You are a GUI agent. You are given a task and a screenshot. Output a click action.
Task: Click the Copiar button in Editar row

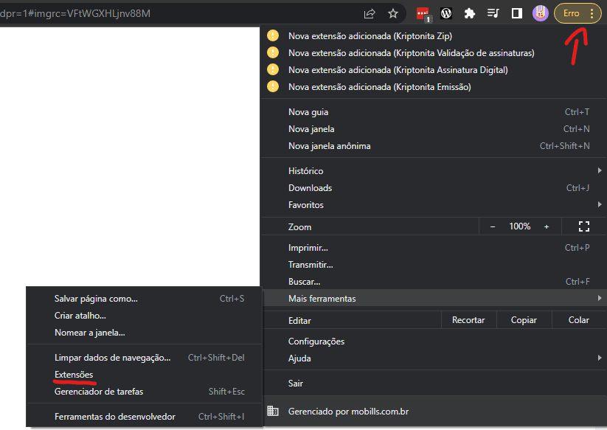pos(524,320)
